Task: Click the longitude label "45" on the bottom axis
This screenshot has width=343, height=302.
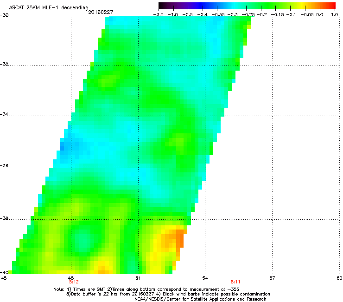Action: pos(4,278)
